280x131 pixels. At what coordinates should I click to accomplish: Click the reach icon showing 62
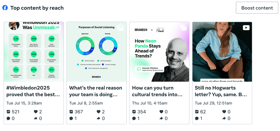pyautogui.click(x=197, y=112)
